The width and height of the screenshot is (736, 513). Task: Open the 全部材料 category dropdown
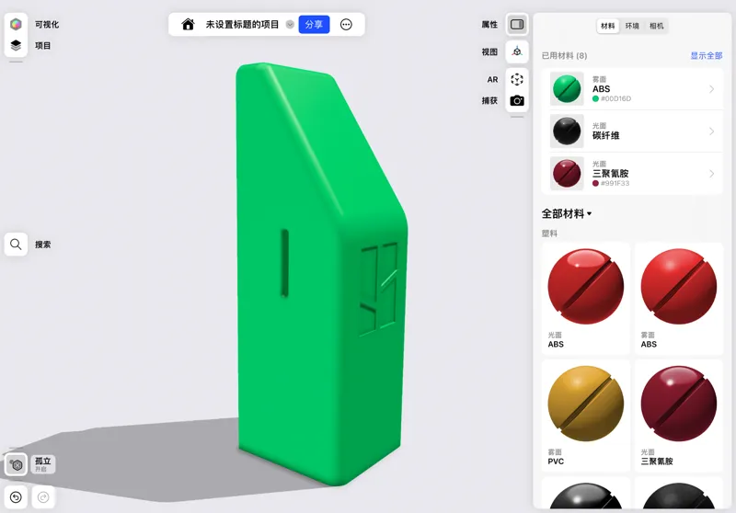pos(567,214)
